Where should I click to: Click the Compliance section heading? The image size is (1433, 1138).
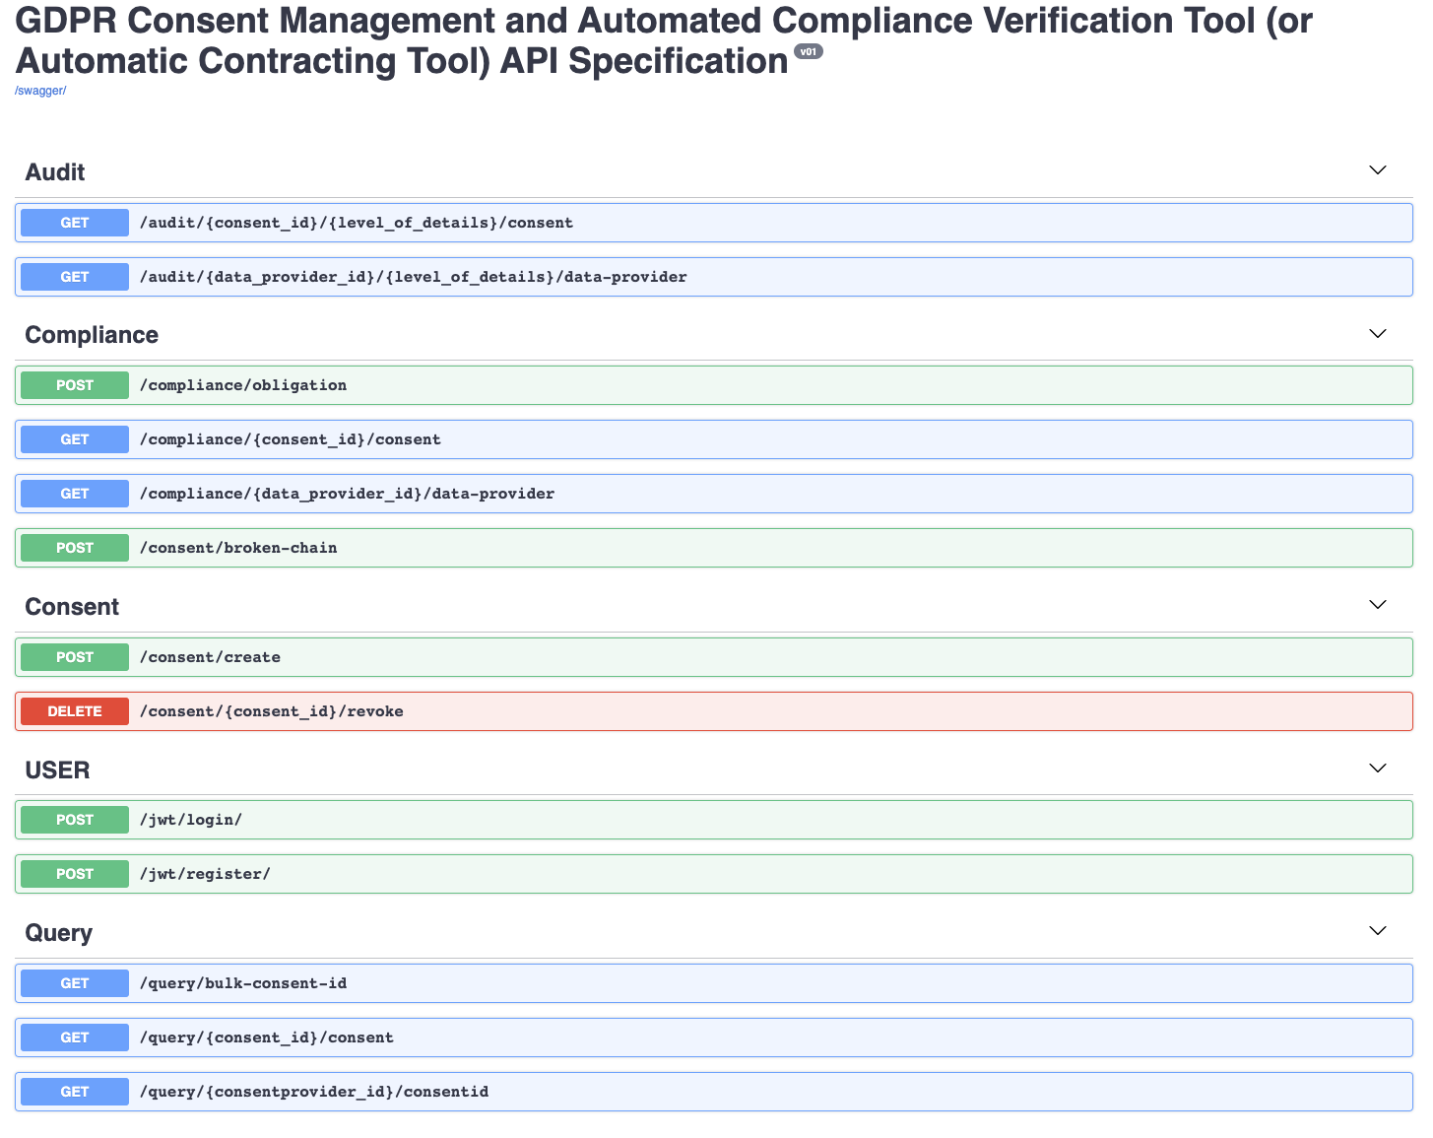point(92,335)
